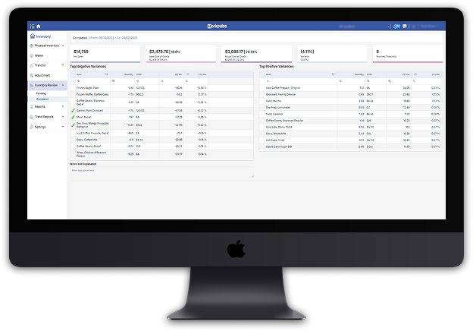Click the Net Sales summary card
The image size is (473, 331).
(x=105, y=54)
